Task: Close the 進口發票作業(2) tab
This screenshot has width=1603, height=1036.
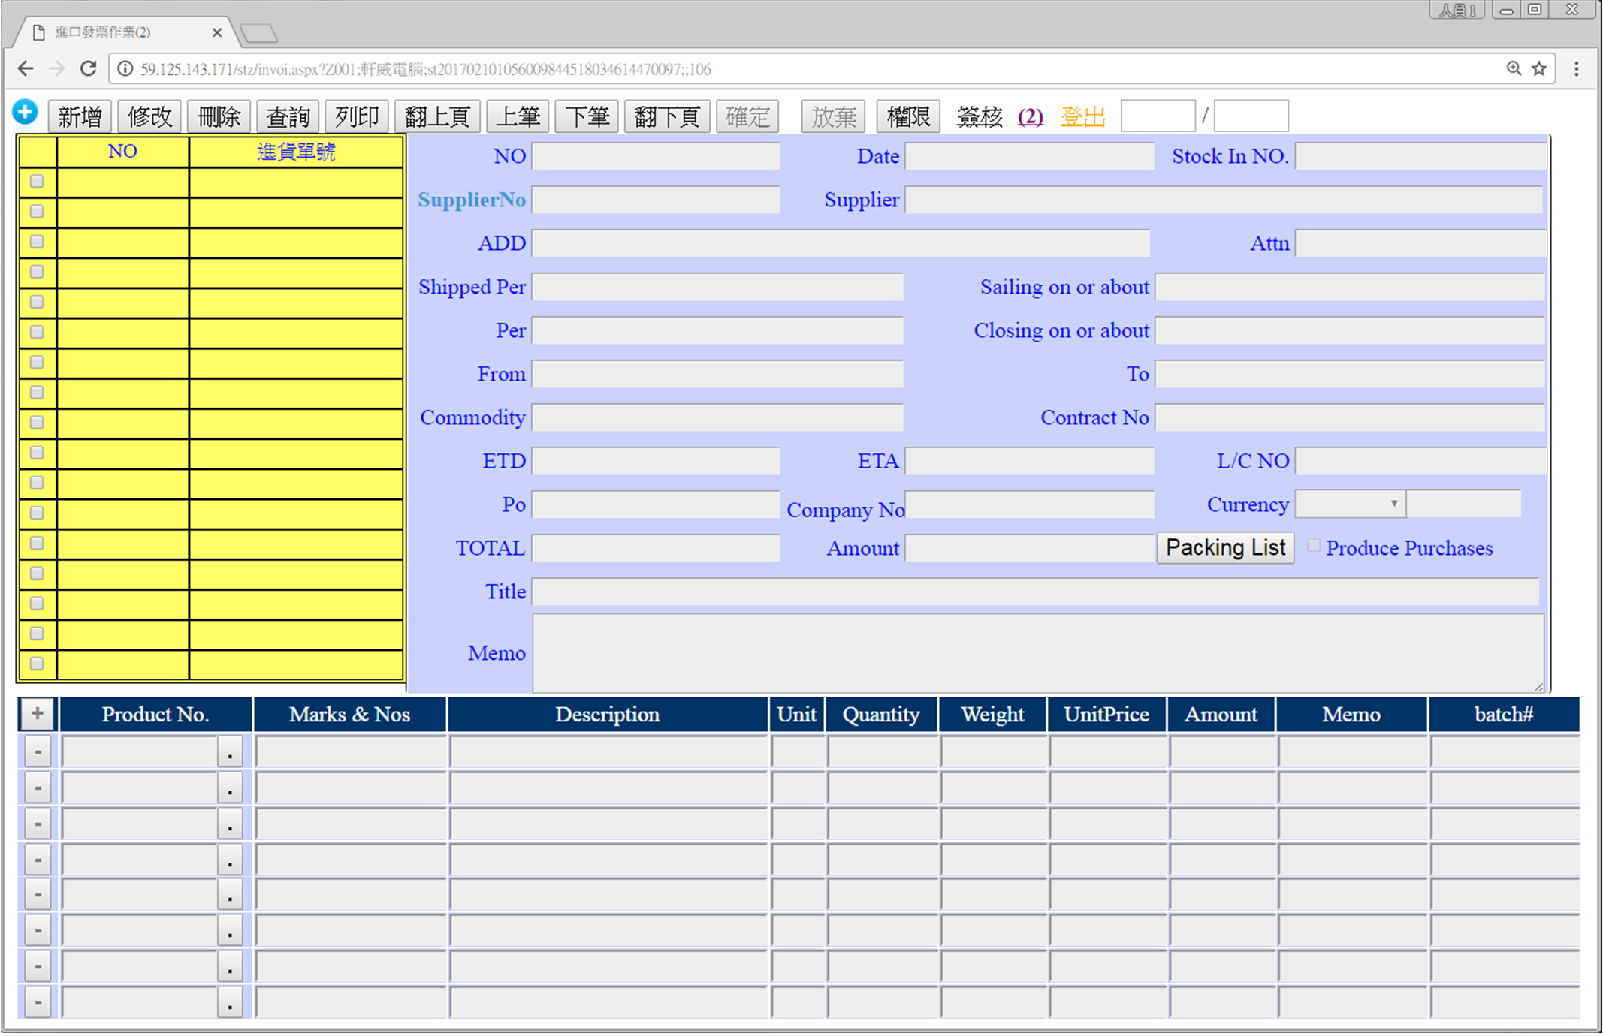Action: tap(217, 32)
